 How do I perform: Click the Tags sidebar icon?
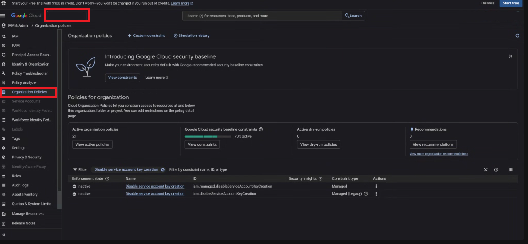coord(4,138)
